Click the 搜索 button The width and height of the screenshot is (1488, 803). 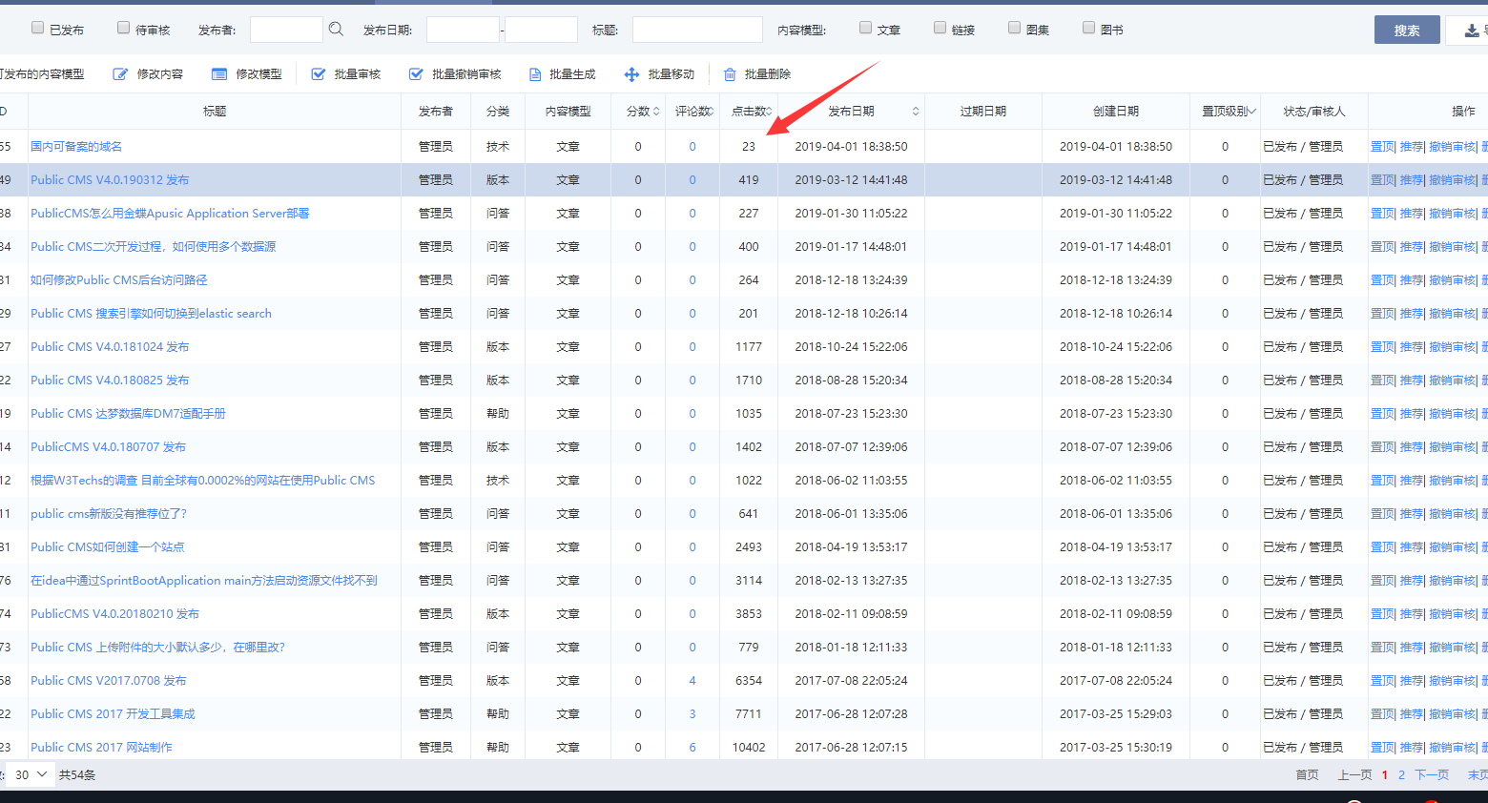tap(1407, 30)
